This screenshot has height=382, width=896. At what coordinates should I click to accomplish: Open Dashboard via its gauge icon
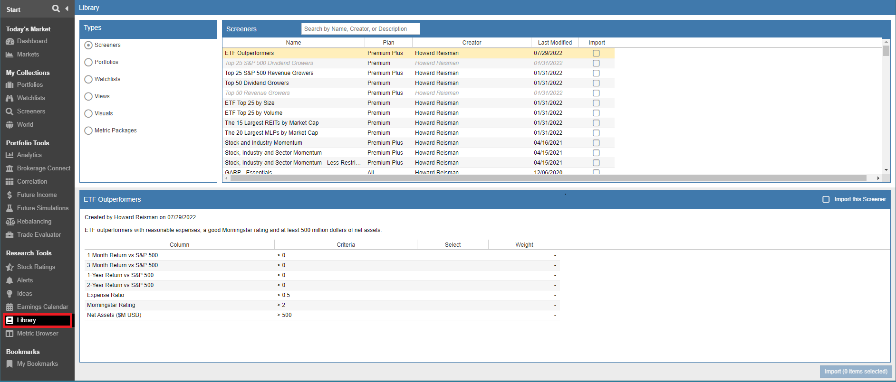pyautogui.click(x=10, y=41)
